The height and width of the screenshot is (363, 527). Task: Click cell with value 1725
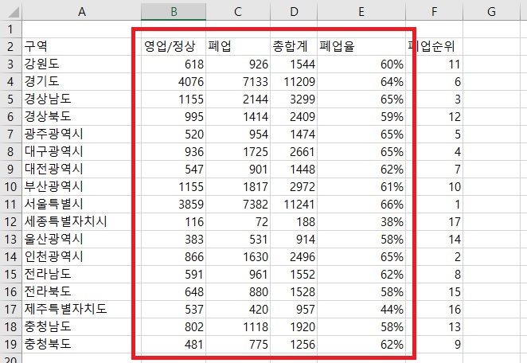click(238, 151)
